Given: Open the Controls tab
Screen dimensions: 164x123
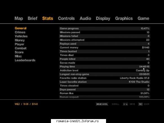Looking at the screenshot, I should (66, 18).
